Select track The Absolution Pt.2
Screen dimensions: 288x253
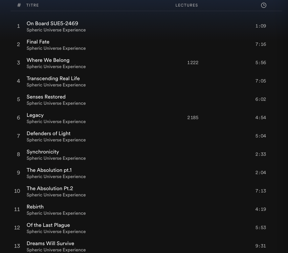[50, 189]
